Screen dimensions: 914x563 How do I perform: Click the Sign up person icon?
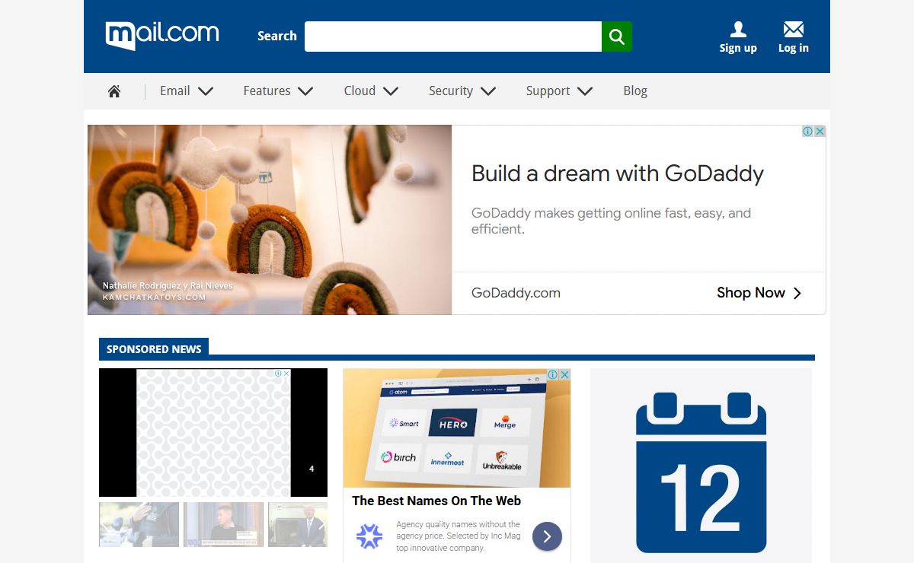pyautogui.click(x=738, y=30)
